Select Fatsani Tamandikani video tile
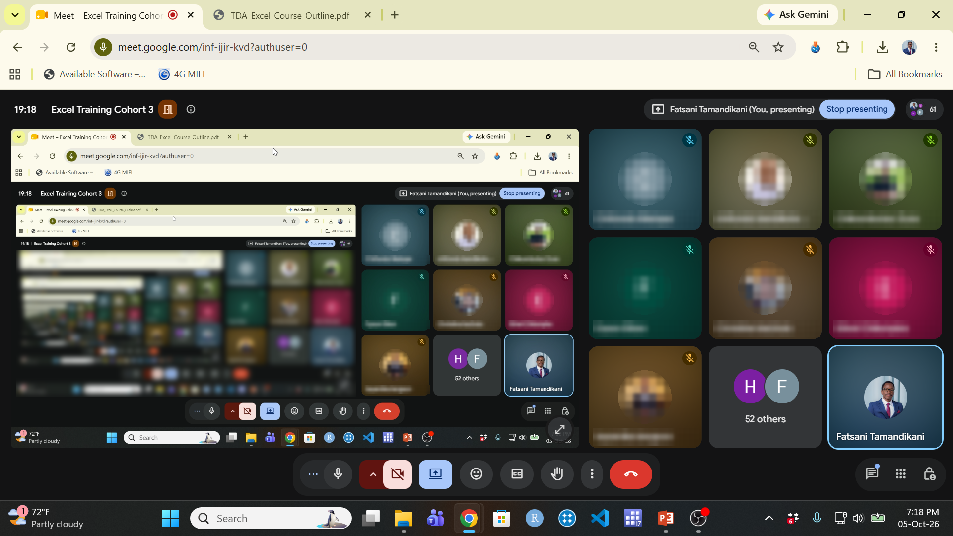The image size is (953, 536). pos(885,397)
